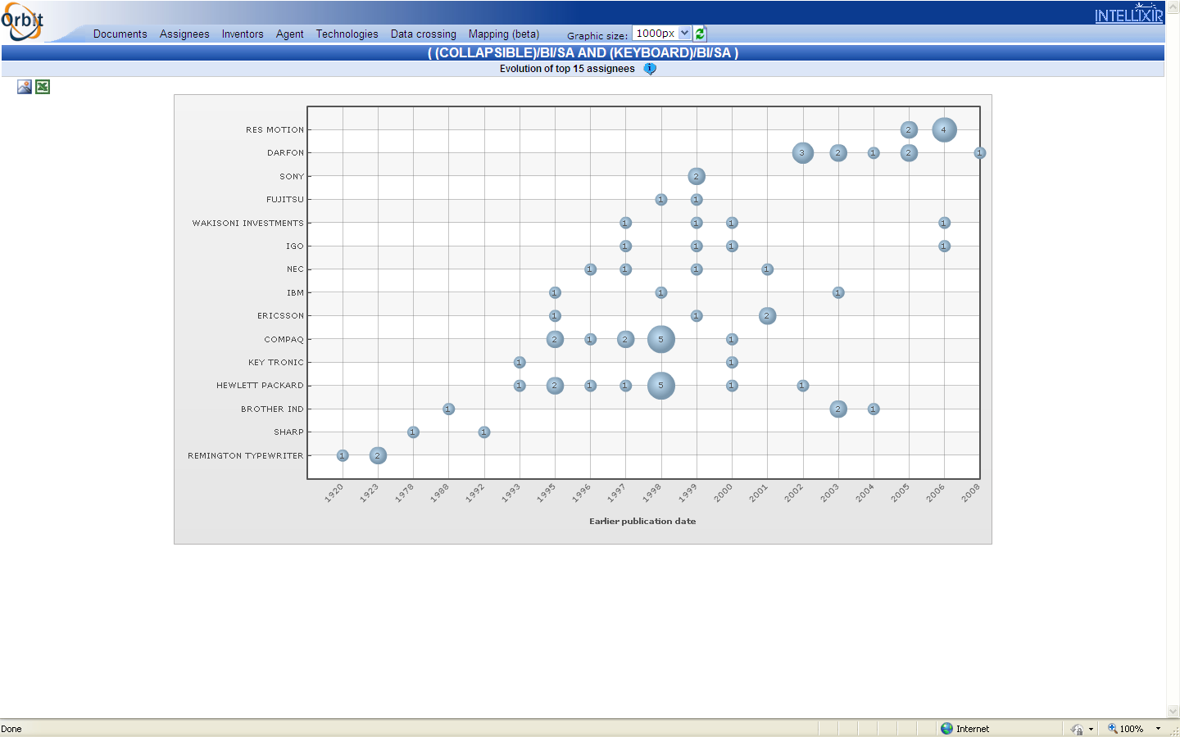This screenshot has height=737, width=1180.
Task: Select RES MOTION 2006 bubble labeled 4
Action: pyautogui.click(x=944, y=129)
